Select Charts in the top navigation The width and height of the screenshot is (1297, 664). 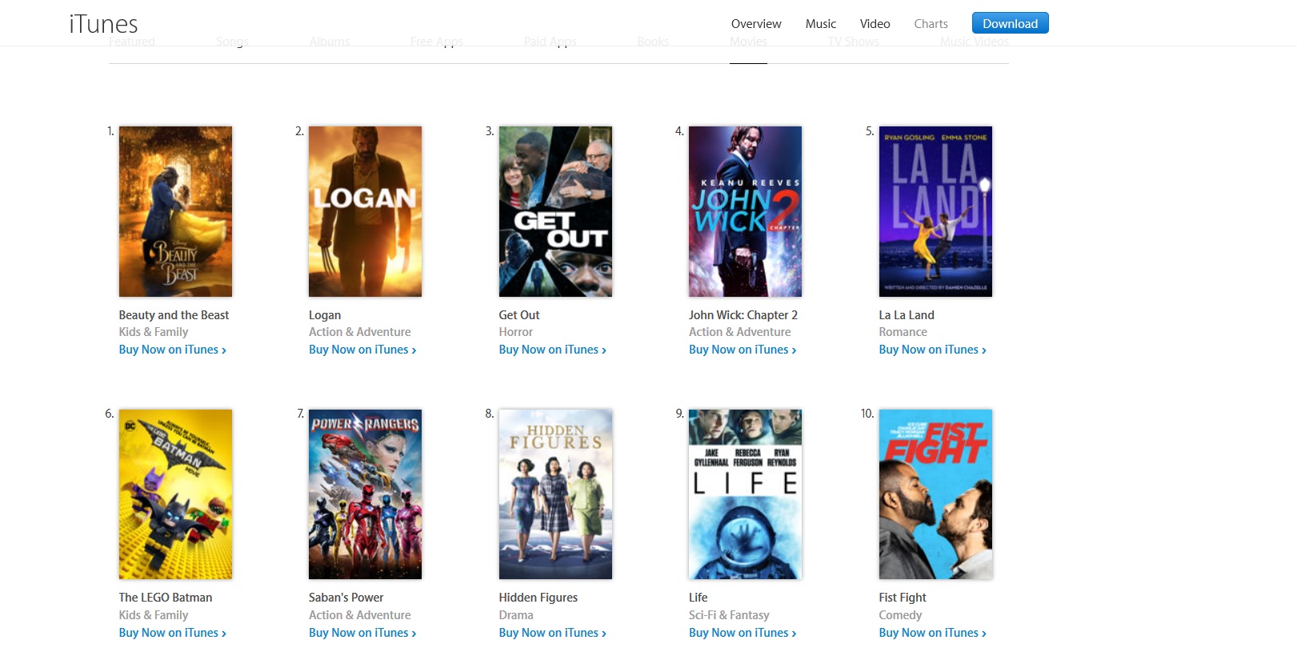931,24
